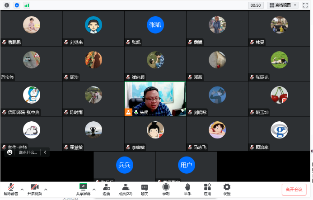Image resolution: width=313 pixels, height=200 pixels.
Task: Click the red Leave Meeting (离开会议) button
Action: [294, 189]
